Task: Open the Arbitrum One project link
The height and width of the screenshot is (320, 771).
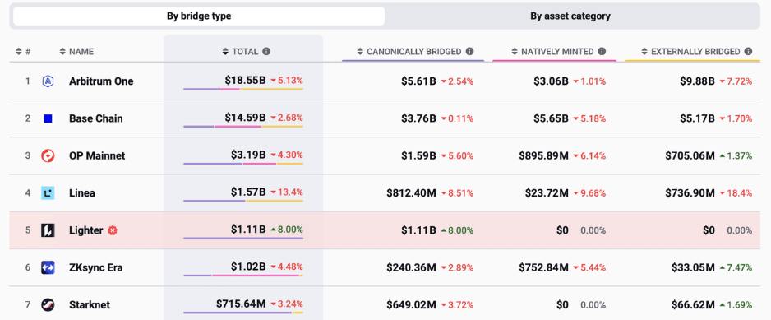Action: point(101,81)
